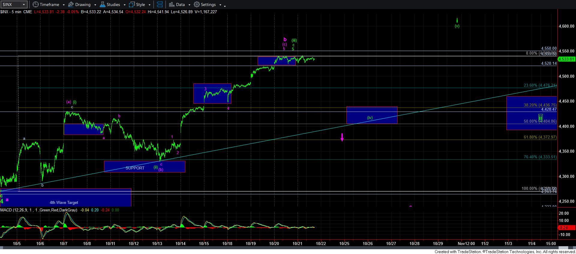Click the magenta down arrow marker
576x254 pixels.
click(342, 137)
